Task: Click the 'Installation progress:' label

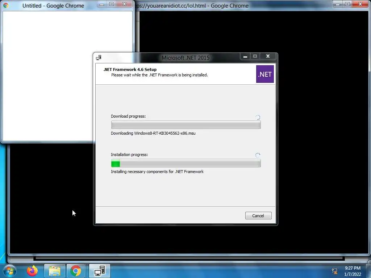Action: pos(129,155)
